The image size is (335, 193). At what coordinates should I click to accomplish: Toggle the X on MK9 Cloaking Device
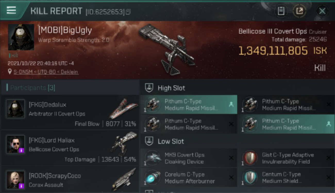(x=231, y=158)
